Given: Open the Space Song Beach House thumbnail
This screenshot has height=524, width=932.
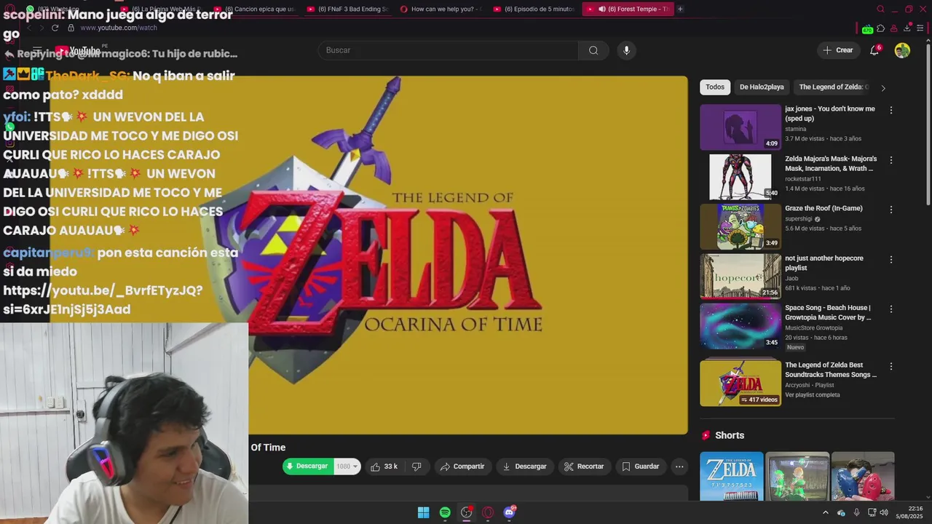Looking at the screenshot, I should [741, 326].
